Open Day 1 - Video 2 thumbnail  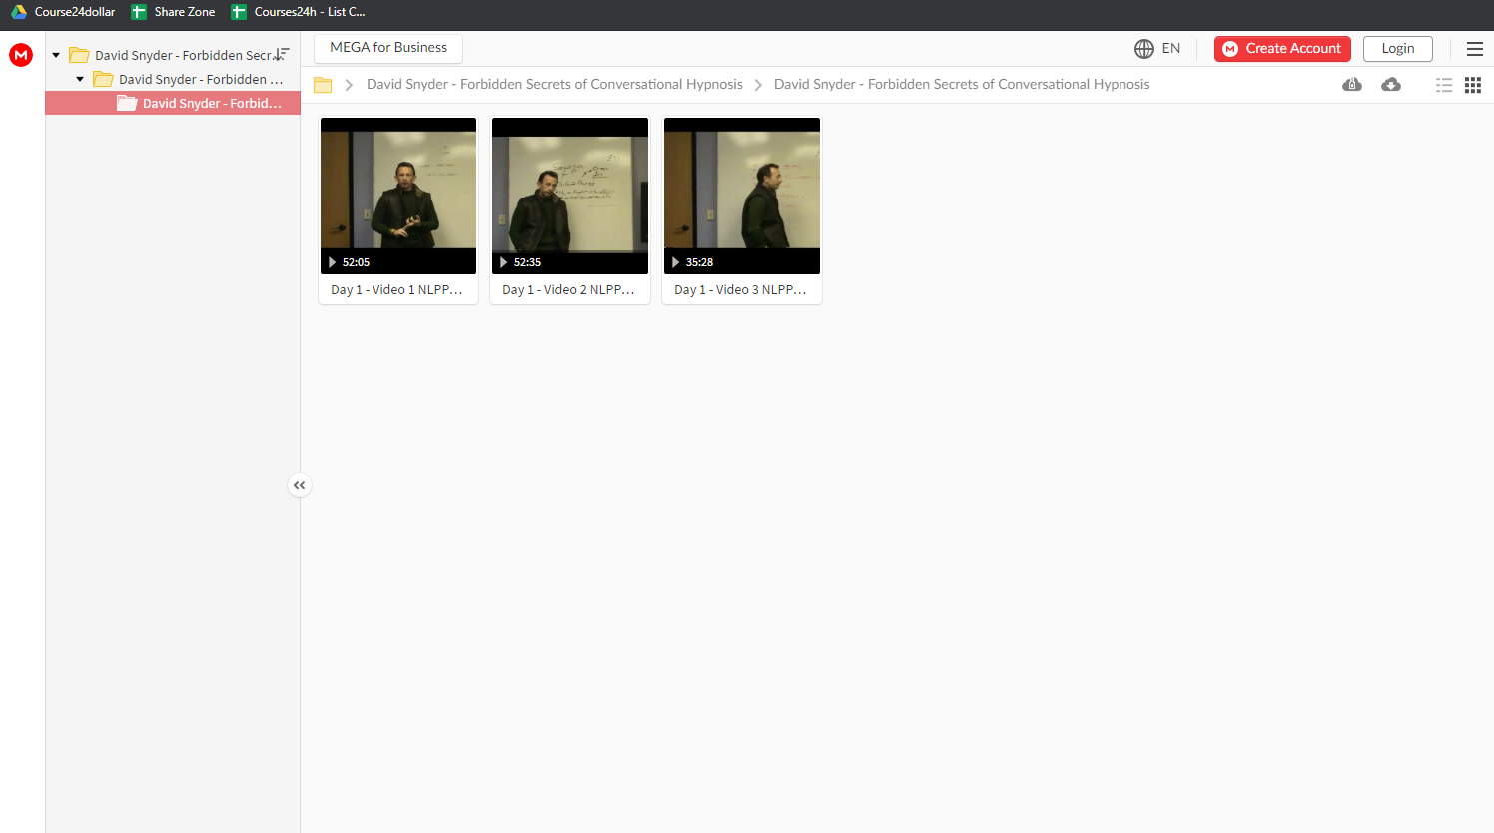(x=570, y=196)
